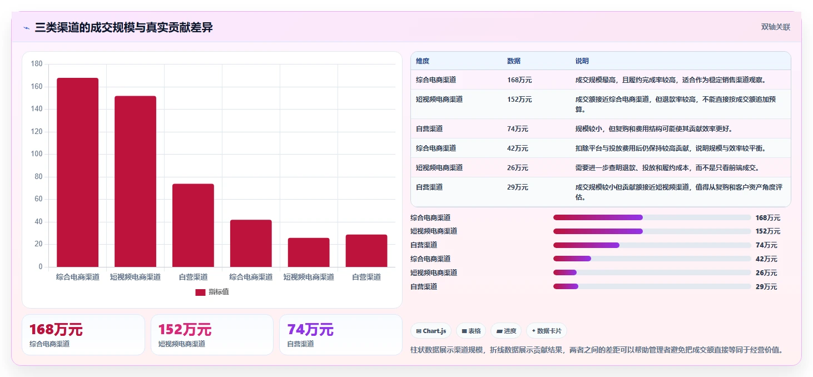This screenshot has height=377, width=813.
Task: Click the 168万元 value beside its progress bar
Action: [768, 218]
